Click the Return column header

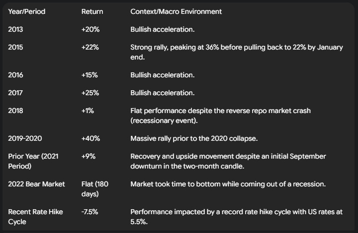92,11
